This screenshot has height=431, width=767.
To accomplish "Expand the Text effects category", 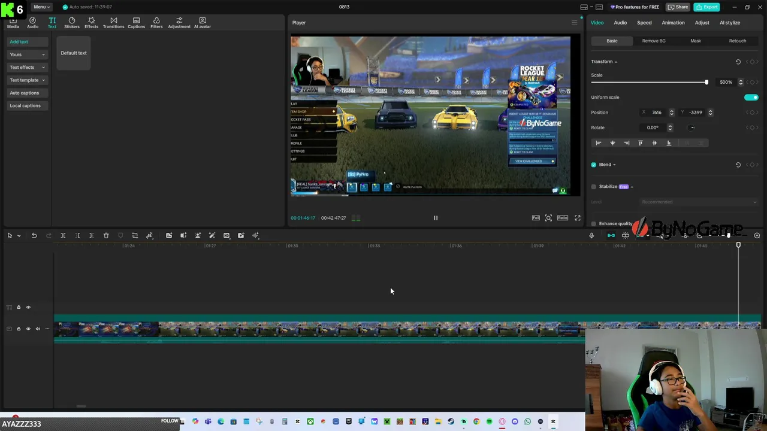I will pyautogui.click(x=27, y=67).
